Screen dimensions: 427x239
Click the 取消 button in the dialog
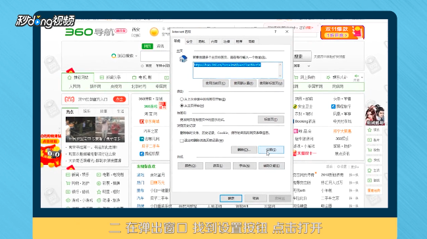click(x=255, y=198)
